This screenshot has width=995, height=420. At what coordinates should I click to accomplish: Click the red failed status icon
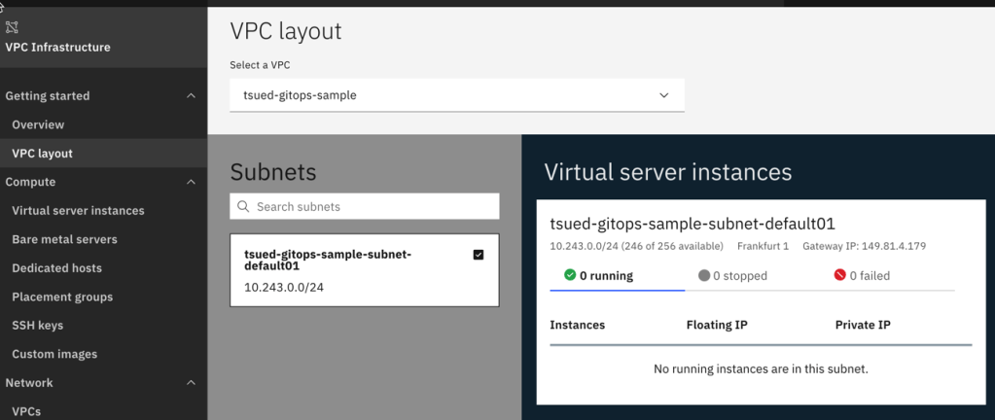point(839,275)
